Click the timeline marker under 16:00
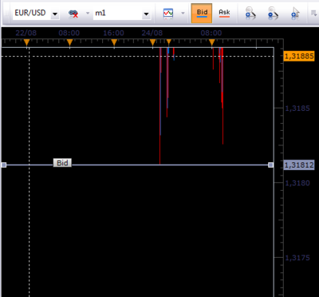 (x=114, y=42)
